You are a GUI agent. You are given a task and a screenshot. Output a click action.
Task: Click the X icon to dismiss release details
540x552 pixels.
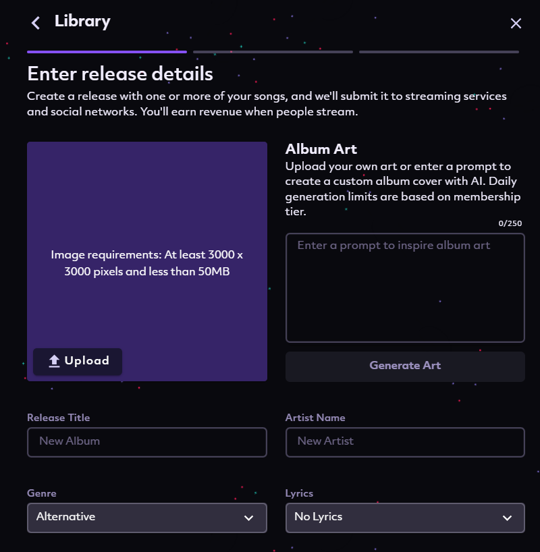click(516, 23)
